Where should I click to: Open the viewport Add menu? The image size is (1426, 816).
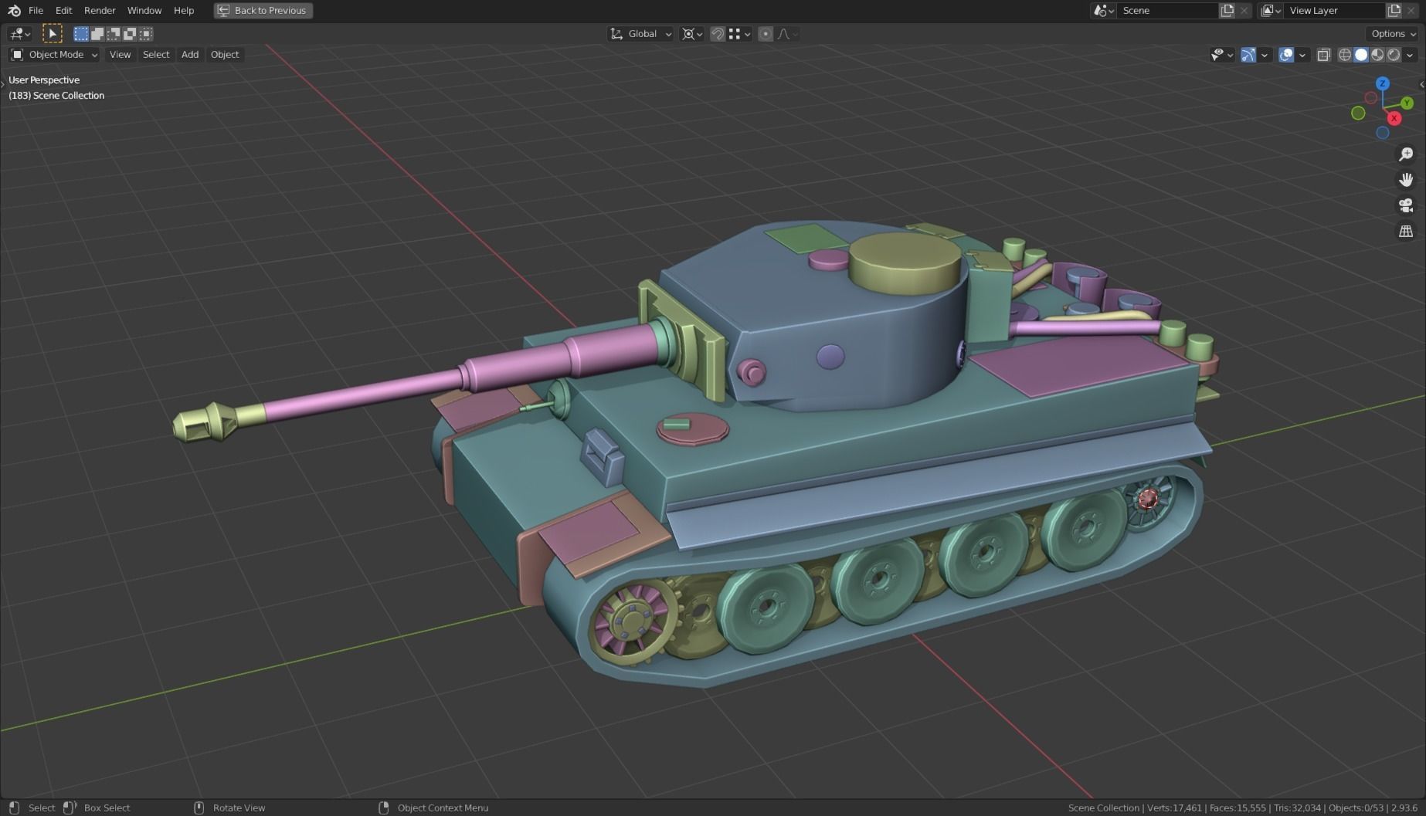click(x=190, y=55)
